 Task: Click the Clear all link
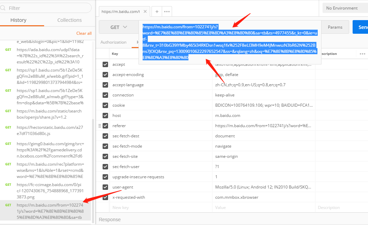pyautogui.click(x=84, y=33)
